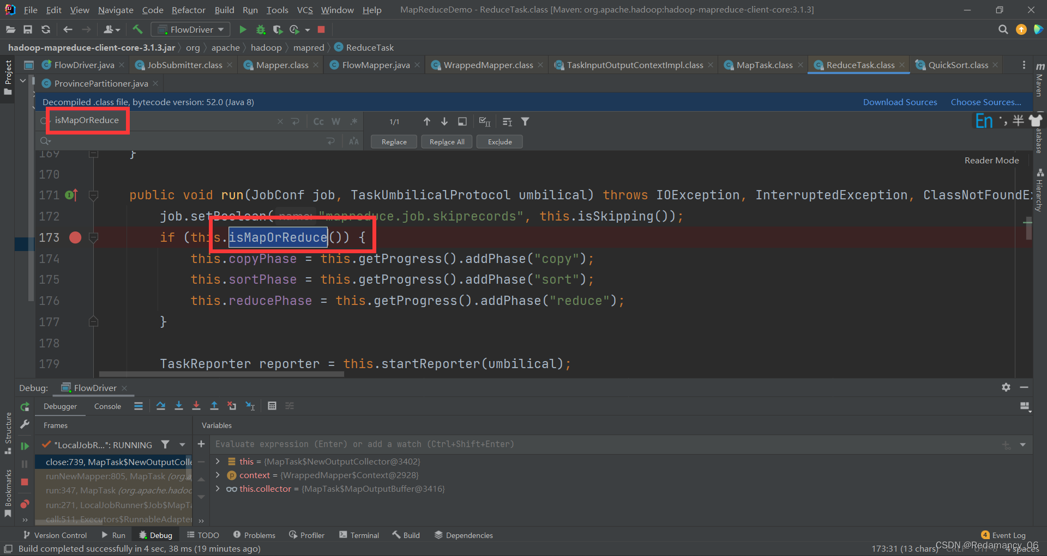Run with coverage shield icon
The height and width of the screenshot is (556, 1047).
tap(278, 29)
